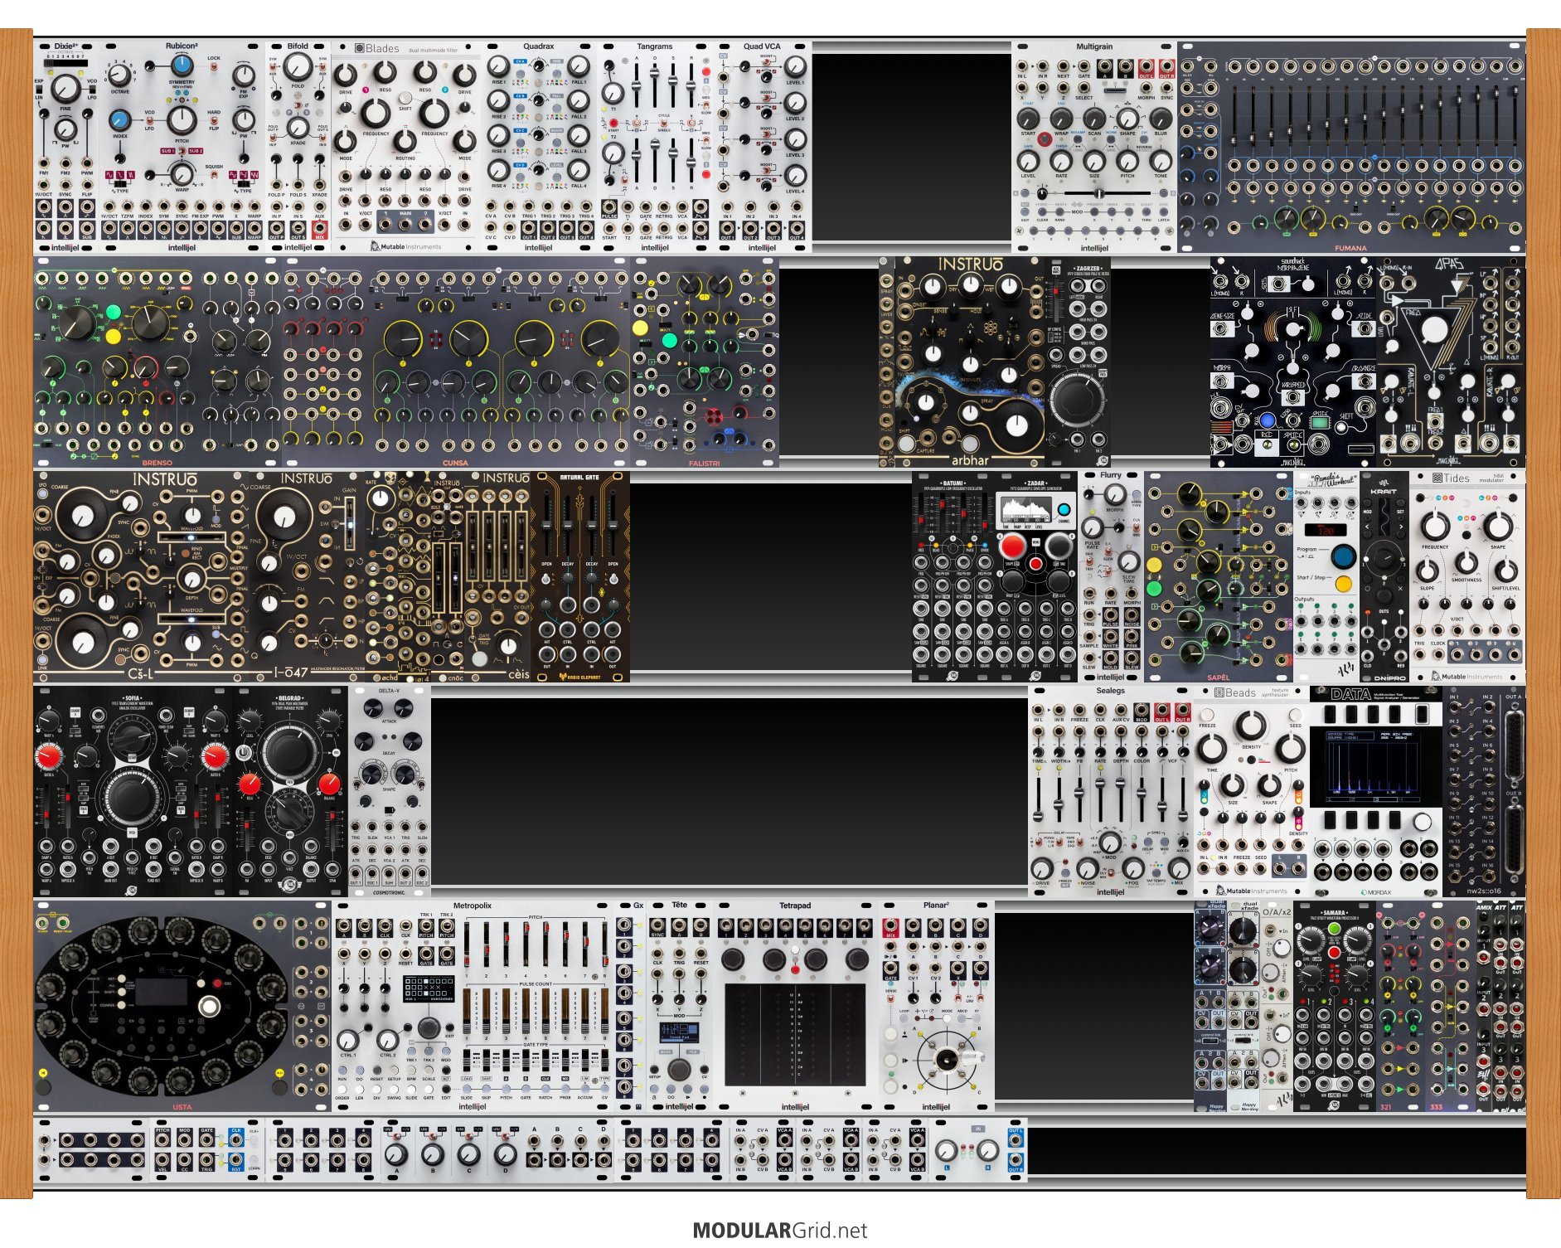Click the blue Symmetry knob on Rubicon2

tap(182, 66)
